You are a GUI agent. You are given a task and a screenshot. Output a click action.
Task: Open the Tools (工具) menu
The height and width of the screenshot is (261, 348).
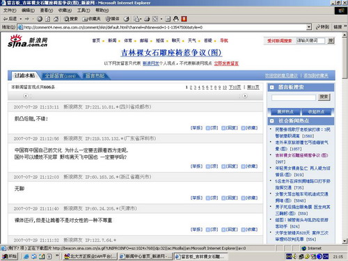click(x=84, y=10)
